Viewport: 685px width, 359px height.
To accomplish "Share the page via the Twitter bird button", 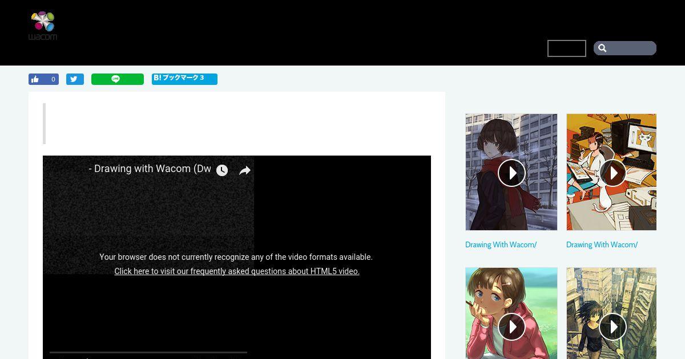I will pos(75,79).
